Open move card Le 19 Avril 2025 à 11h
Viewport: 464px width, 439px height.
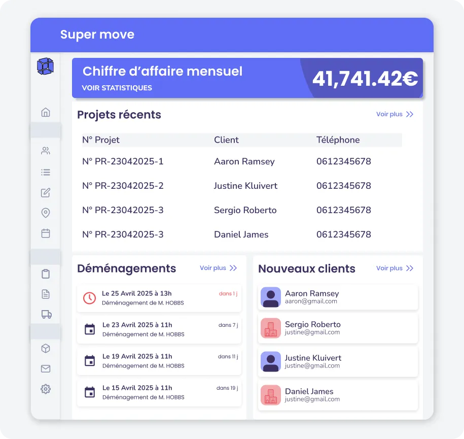pyautogui.click(x=159, y=361)
